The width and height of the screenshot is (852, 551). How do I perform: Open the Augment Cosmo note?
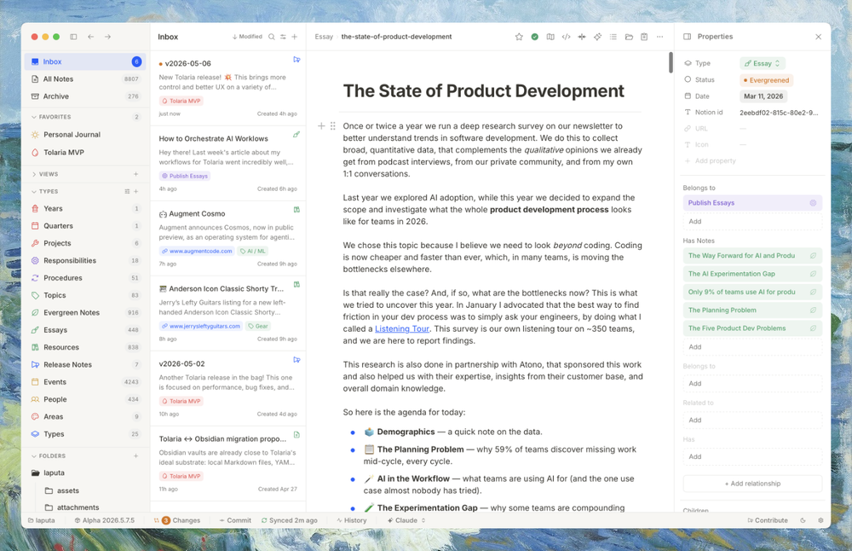coord(228,238)
